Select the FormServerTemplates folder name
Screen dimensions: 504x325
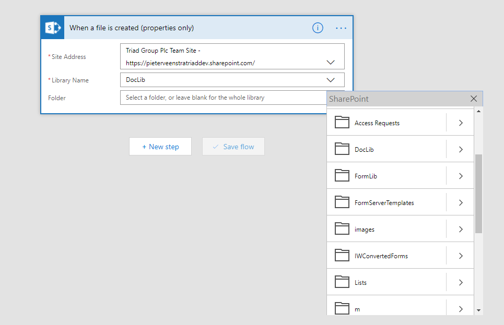pyautogui.click(x=384, y=203)
